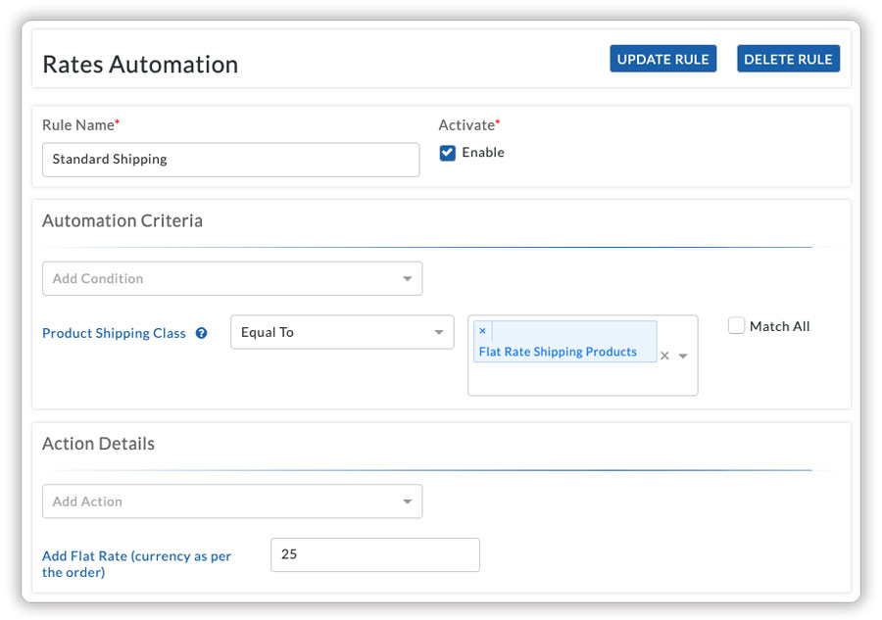Click the Automation Criteria heading

pos(122,221)
